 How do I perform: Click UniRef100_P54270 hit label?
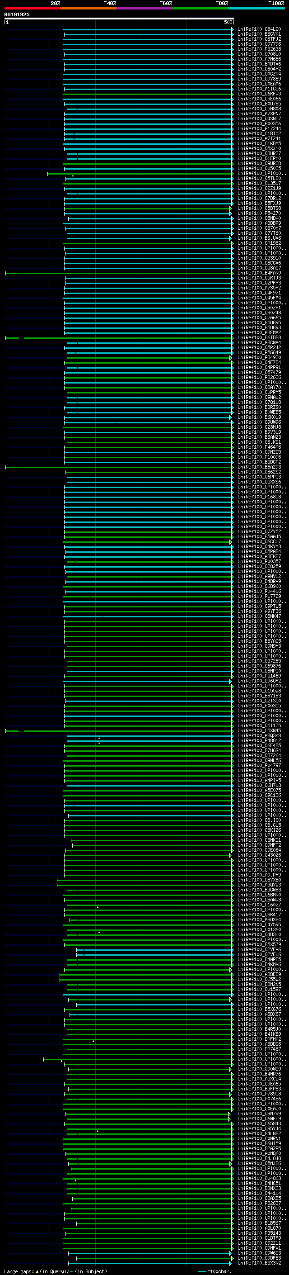pos(259,213)
